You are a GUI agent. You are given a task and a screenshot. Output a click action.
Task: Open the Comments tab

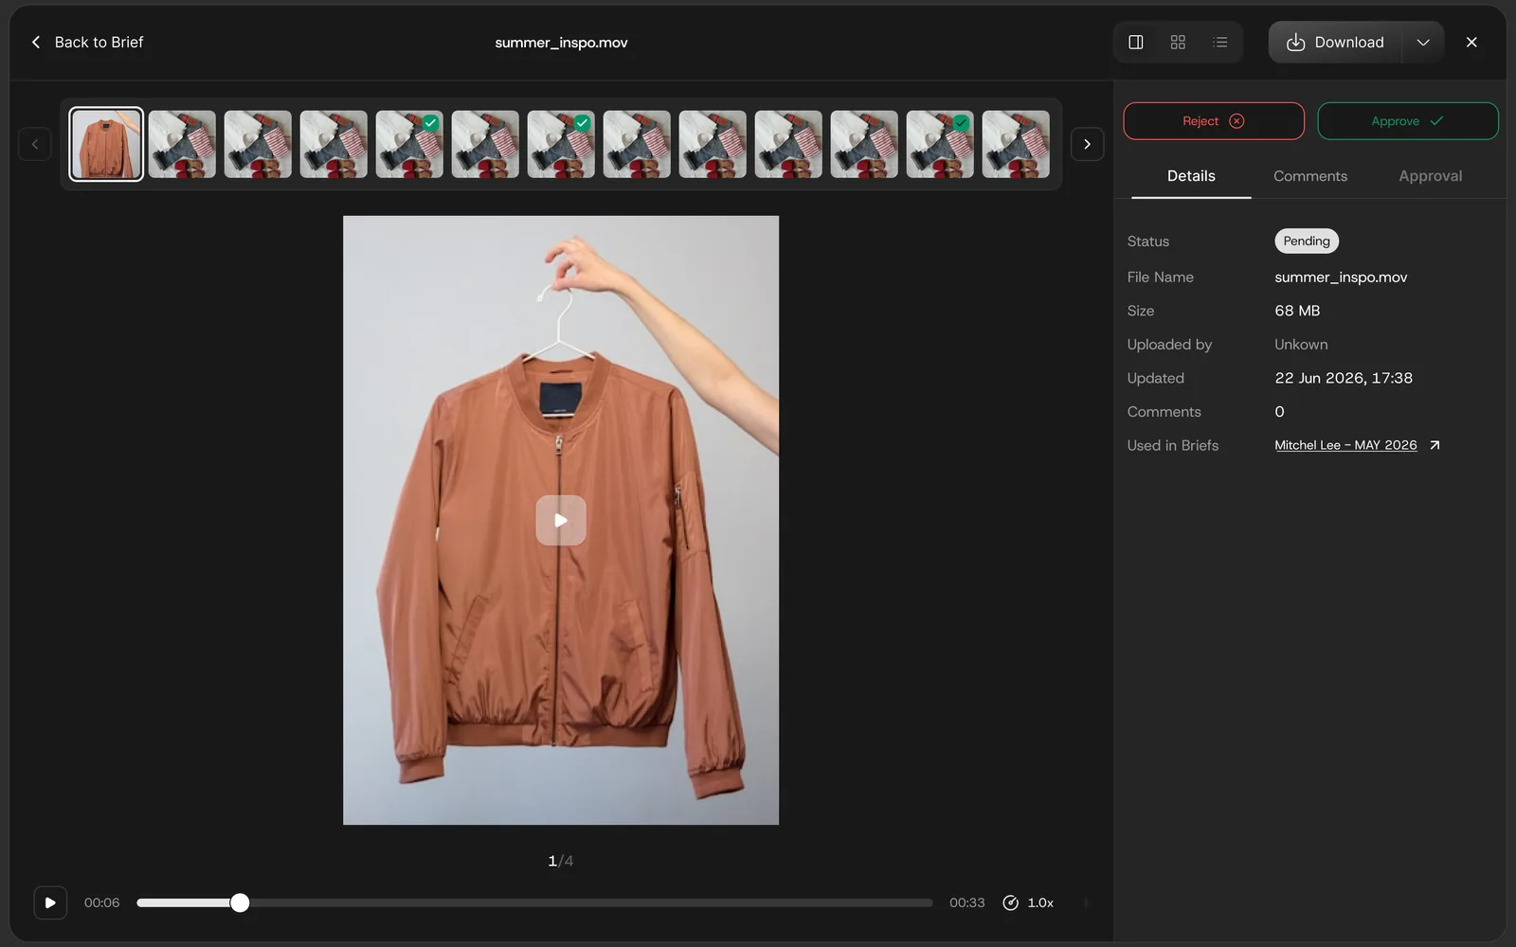pyautogui.click(x=1310, y=176)
